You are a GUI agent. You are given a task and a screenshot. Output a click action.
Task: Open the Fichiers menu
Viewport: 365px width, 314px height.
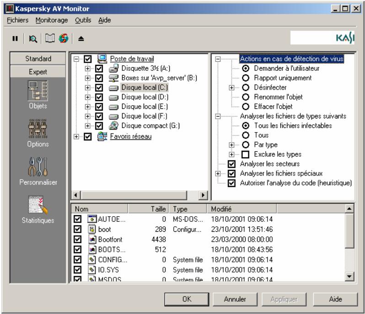click(18, 20)
